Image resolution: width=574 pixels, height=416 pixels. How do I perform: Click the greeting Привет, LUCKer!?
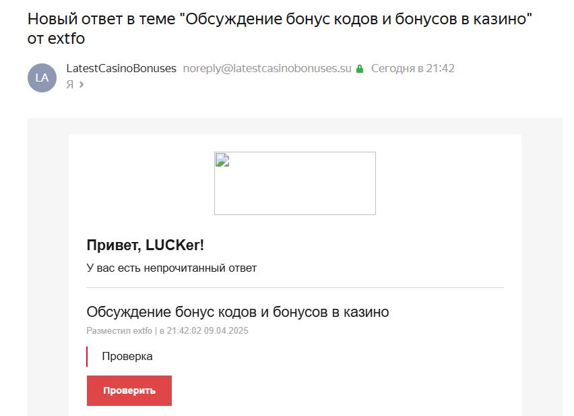click(x=145, y=245)
